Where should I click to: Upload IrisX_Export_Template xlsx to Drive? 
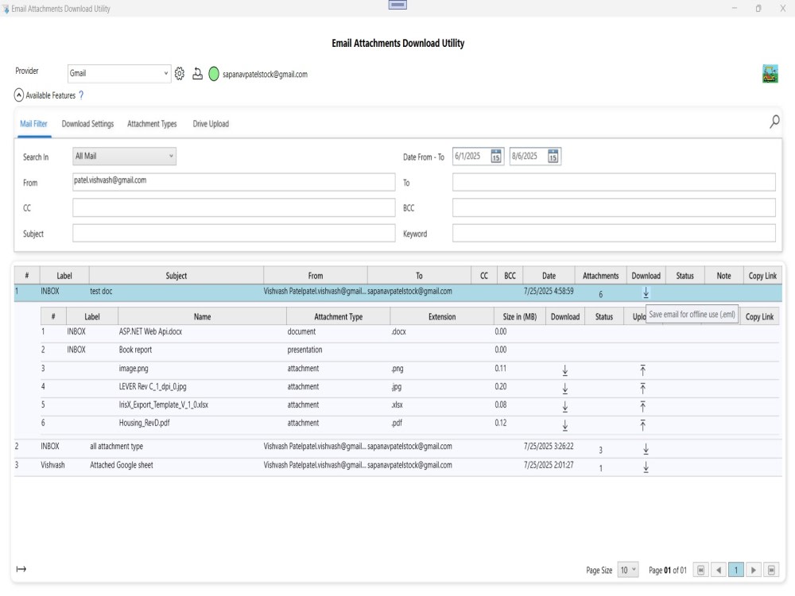[642, 406]
